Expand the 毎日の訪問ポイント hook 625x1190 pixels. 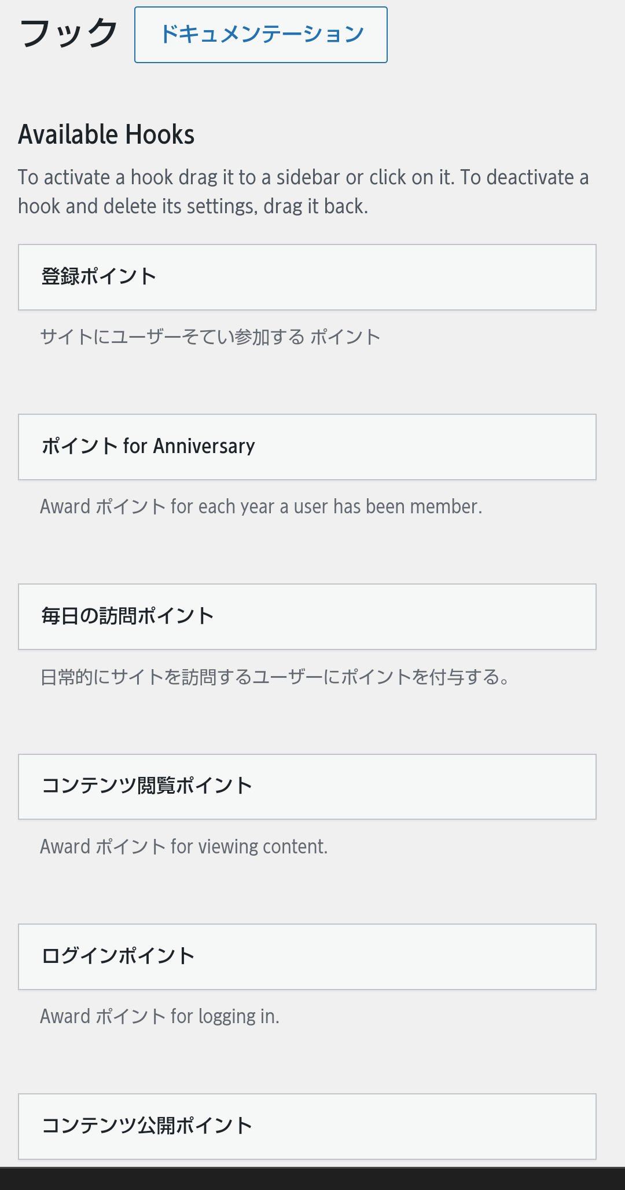pos(307,616)
